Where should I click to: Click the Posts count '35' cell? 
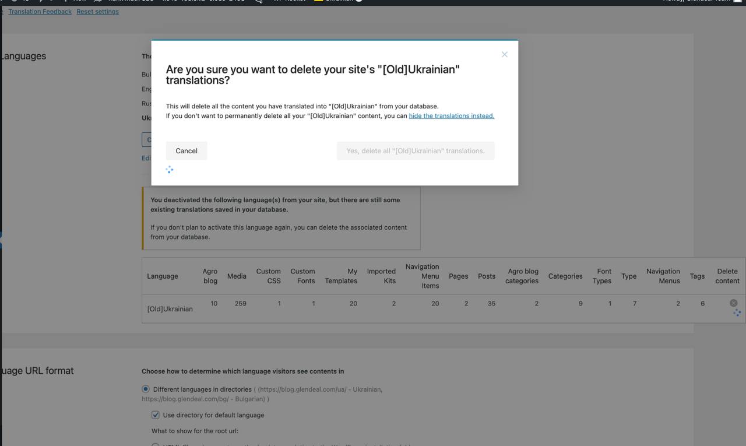pyautogui.click(x=491, y=303)
